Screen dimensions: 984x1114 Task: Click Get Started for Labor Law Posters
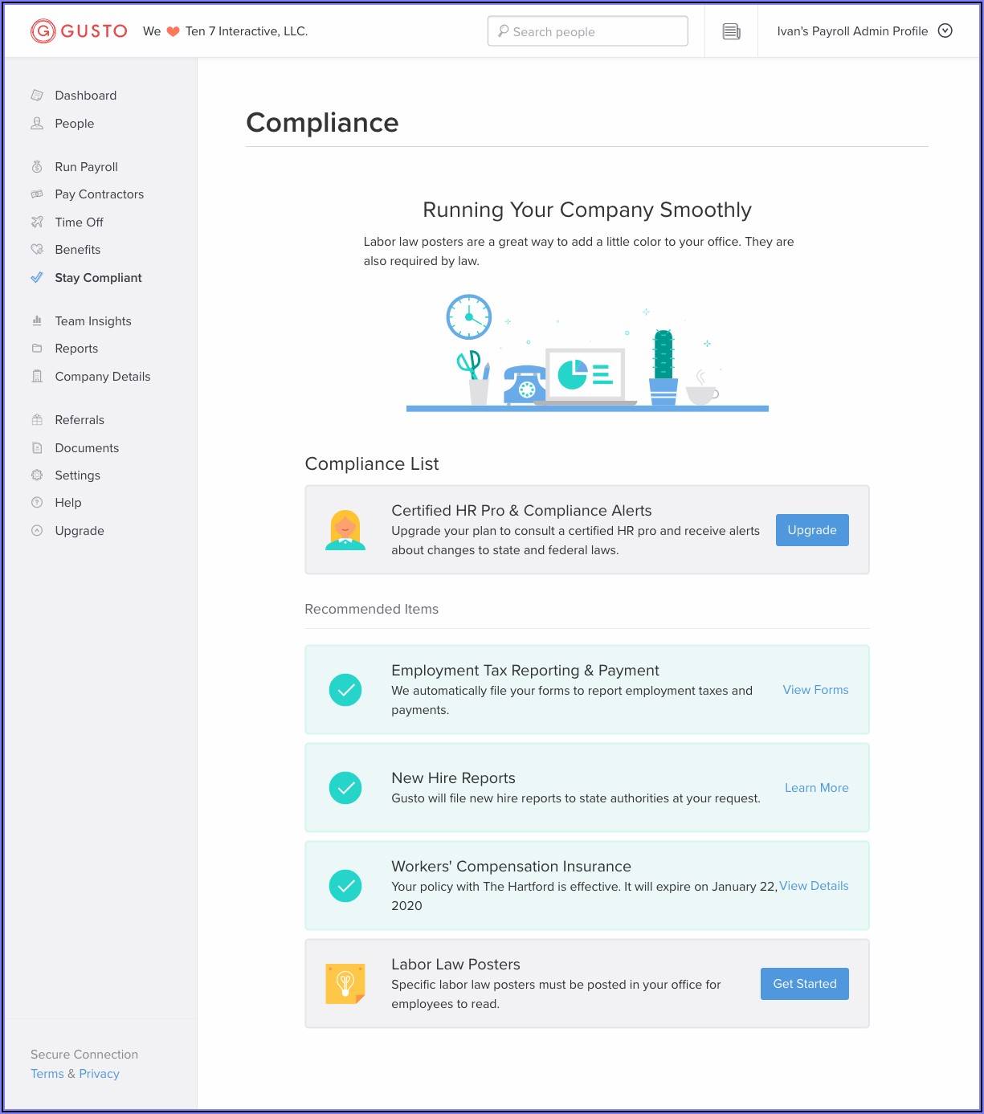tap(804, 984)
